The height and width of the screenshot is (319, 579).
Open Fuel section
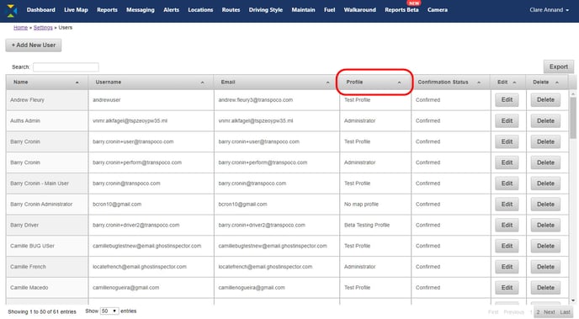[329, 10]
